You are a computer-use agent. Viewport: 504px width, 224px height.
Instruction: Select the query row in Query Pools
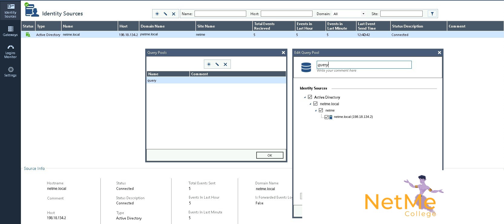[216, 80]
